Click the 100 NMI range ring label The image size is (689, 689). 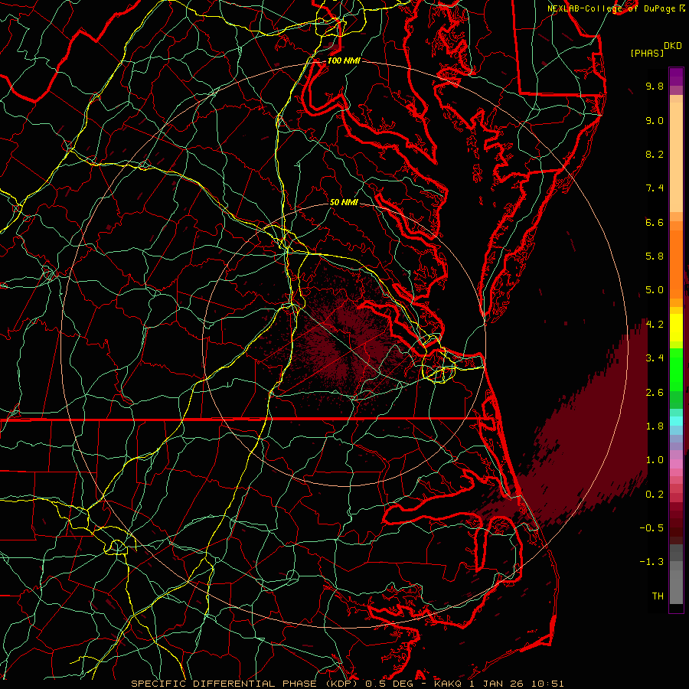344,60
